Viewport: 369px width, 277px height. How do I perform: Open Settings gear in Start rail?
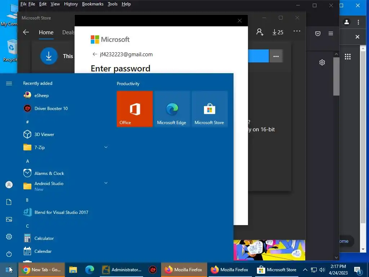(x=9, y=237)
